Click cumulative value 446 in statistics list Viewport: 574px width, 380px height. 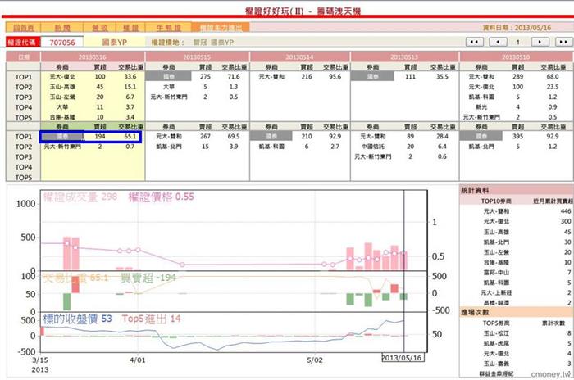566,211
